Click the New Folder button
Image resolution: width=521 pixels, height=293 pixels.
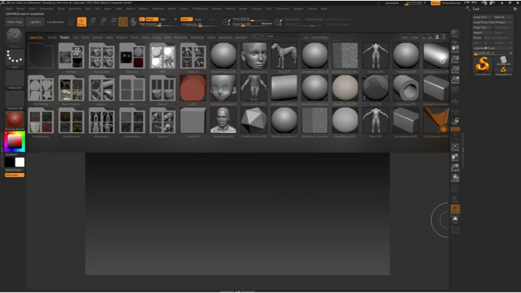pos(320,37)
